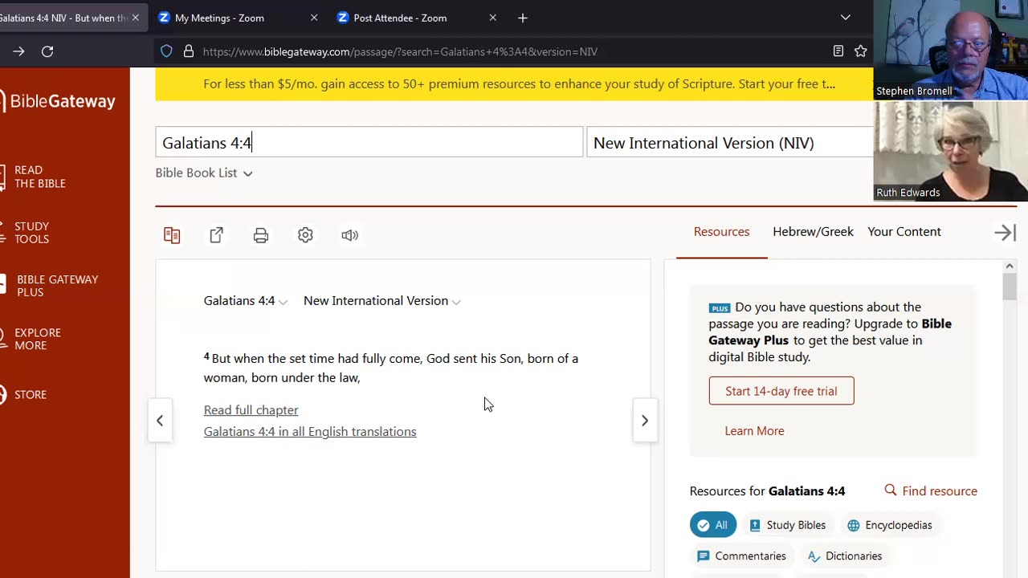Select the Study Bibles filter

pos(787,525)
